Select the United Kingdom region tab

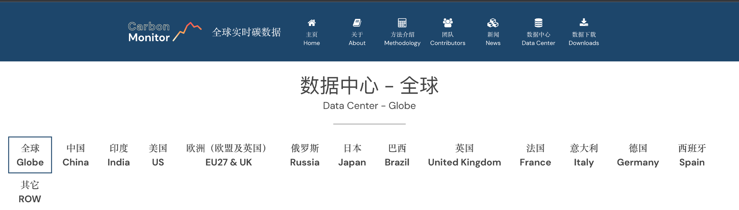click(x=464, y=155)
